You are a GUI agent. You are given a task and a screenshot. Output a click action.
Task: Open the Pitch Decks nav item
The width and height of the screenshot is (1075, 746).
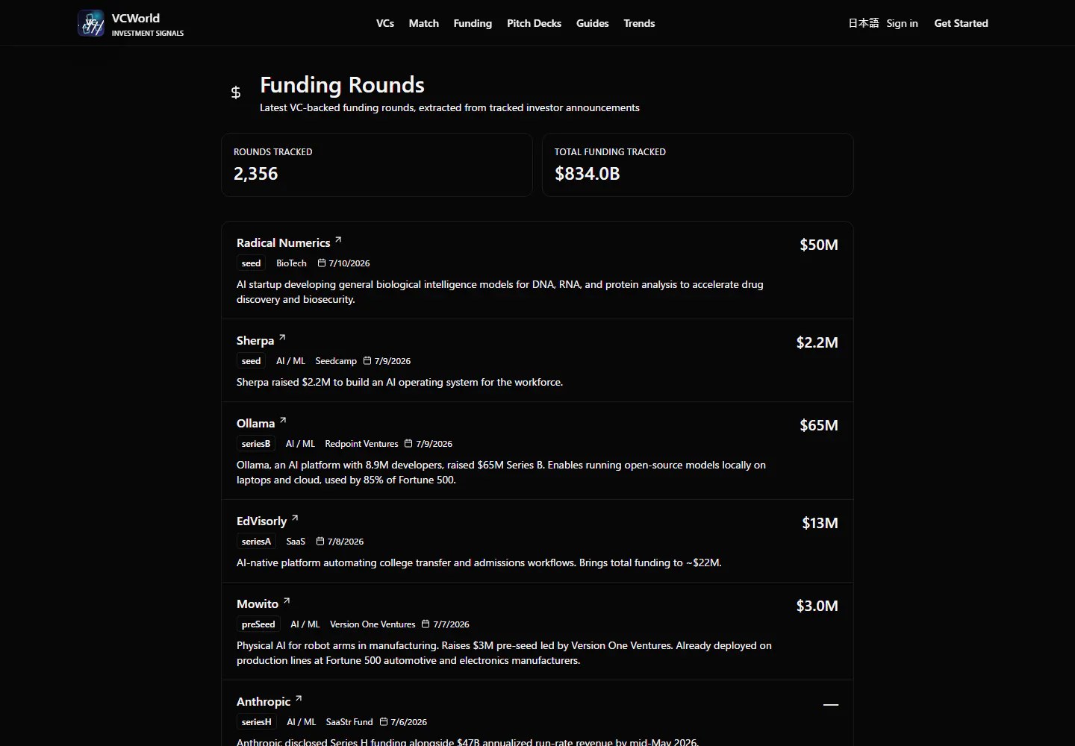pyautogui.click(x=534, y=23)
